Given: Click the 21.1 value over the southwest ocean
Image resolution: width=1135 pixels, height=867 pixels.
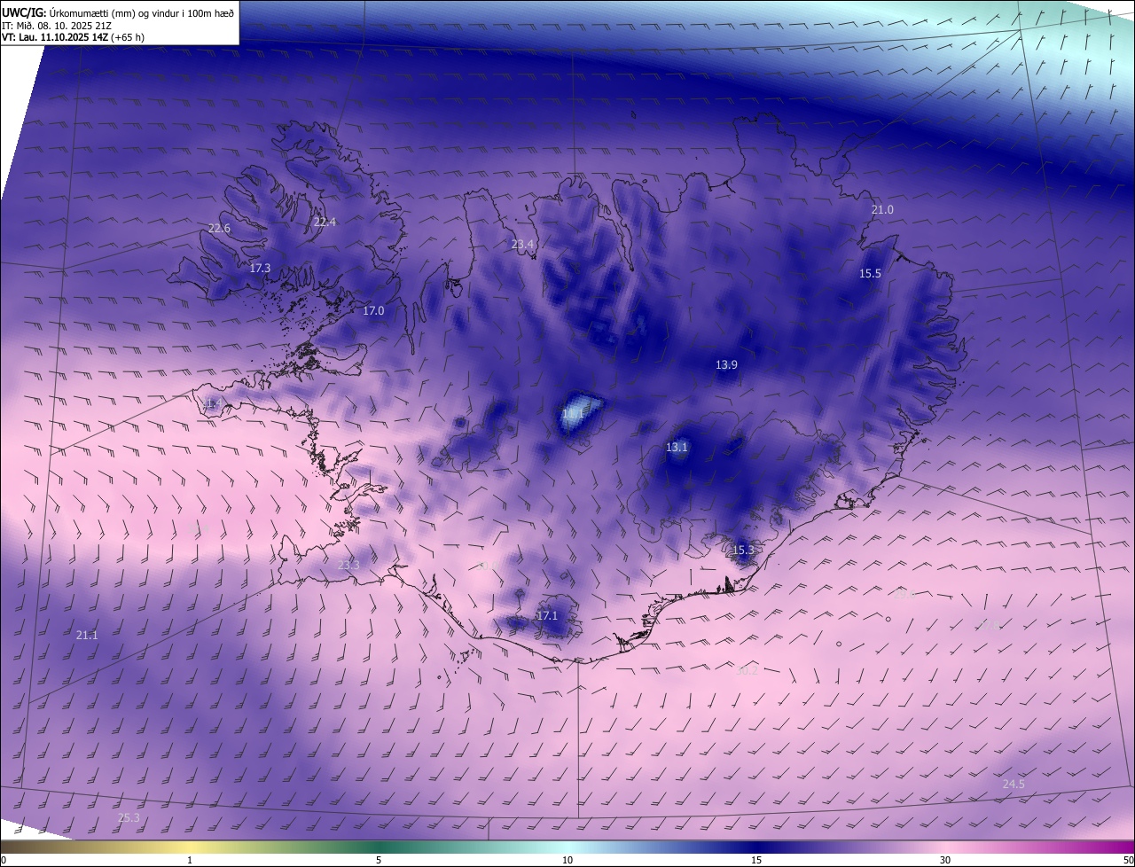Looking at the screenshot, I should [87, 636].
